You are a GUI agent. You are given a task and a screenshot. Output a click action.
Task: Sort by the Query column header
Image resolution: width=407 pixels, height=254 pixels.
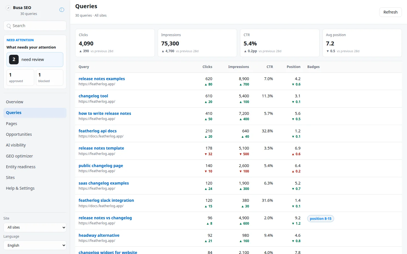pos(84,67)
